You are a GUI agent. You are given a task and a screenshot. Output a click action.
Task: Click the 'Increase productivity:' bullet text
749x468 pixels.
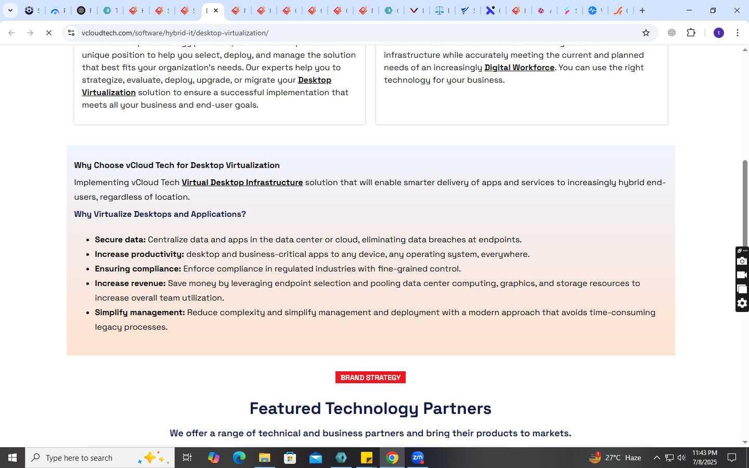139,254
